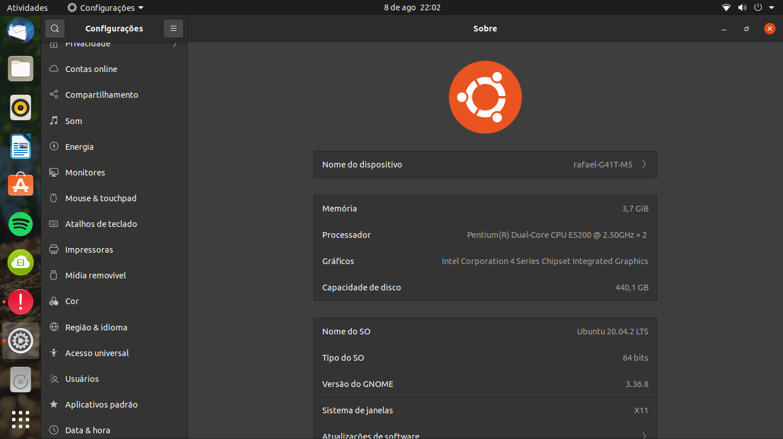Viewport: 783px width, 439px height.
Task: Click the volume speaker icon in top bar
Action: 742,7
